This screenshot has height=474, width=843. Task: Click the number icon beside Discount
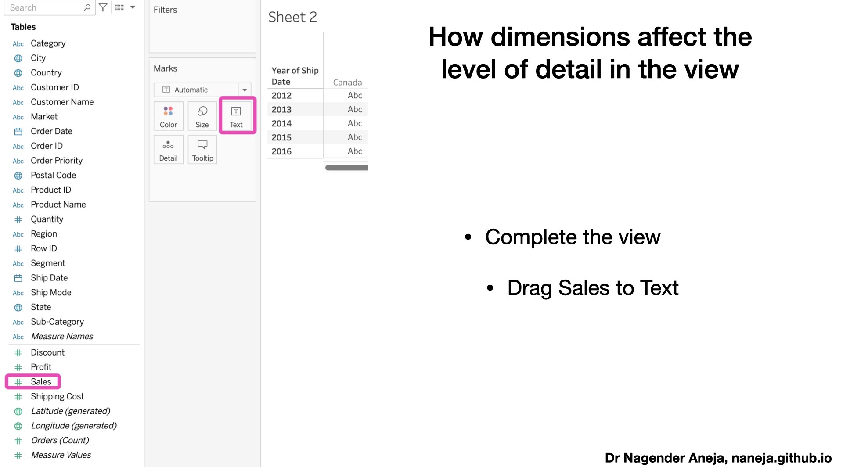pyautogui.click(x=18, y=353)
